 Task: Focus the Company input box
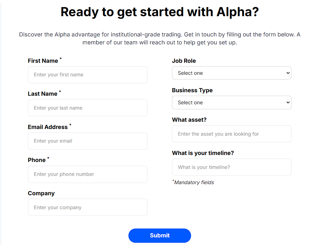tap(87, 207)
